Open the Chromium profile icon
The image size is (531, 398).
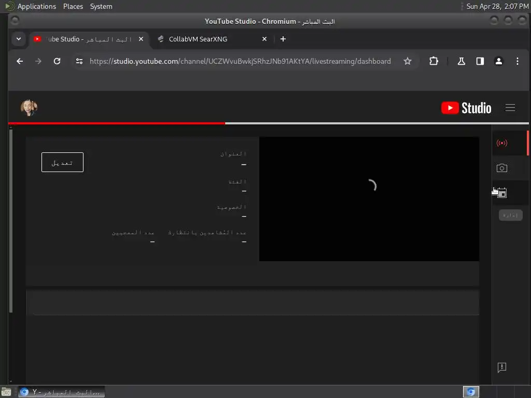tap(498, 61)
